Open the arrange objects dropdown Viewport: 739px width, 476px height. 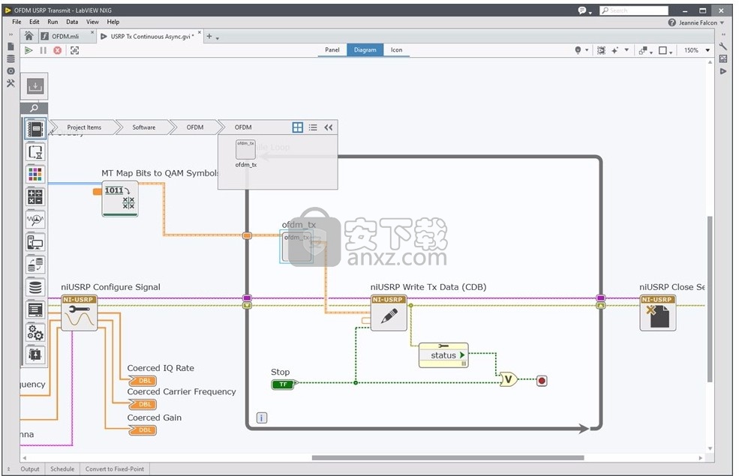[645, 50]
